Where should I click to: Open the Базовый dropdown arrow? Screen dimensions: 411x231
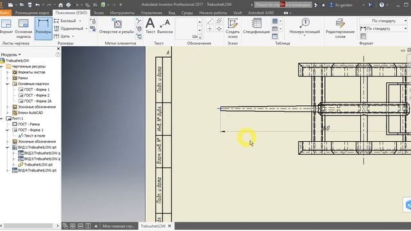click(x=80, y=21)
